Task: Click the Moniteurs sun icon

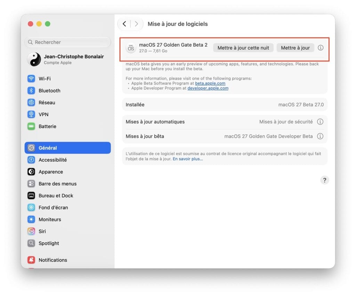Action: [31, 219]
